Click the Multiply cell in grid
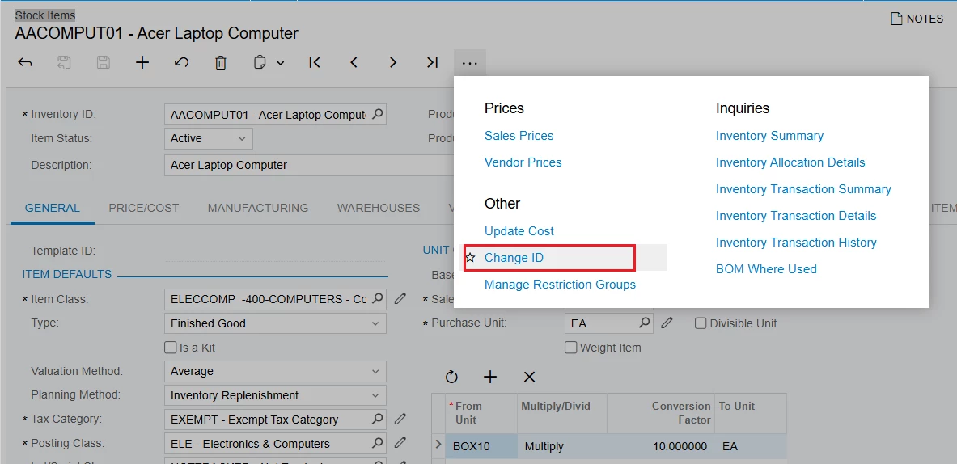Screen dimensions: 957x464 pos(561,446)
